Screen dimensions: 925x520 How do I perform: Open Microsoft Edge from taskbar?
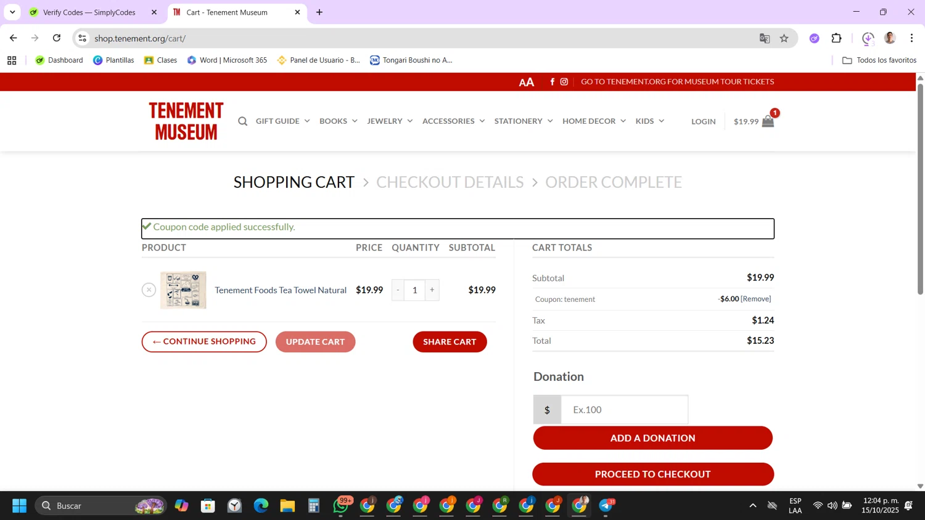tap(261, 506)
